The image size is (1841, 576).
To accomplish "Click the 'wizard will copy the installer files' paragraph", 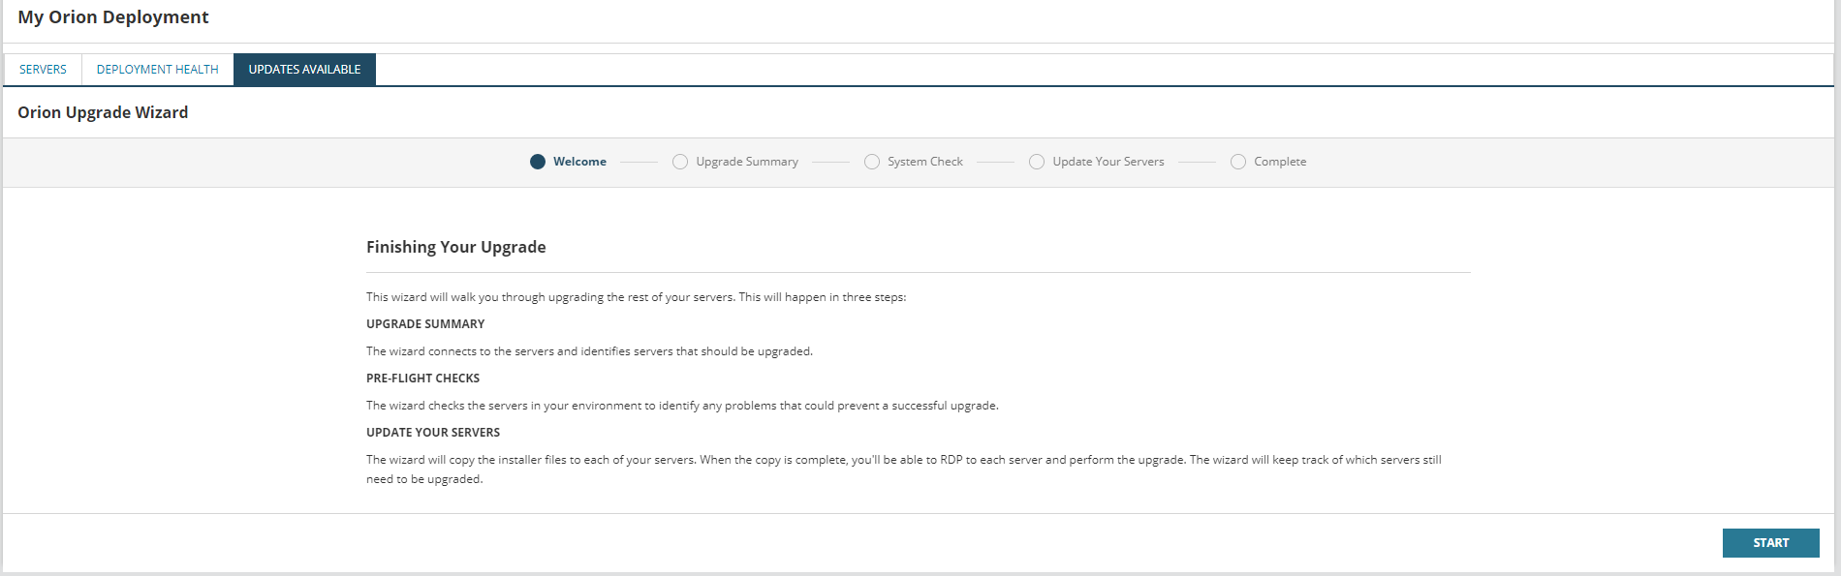I will tap(904, 470).
